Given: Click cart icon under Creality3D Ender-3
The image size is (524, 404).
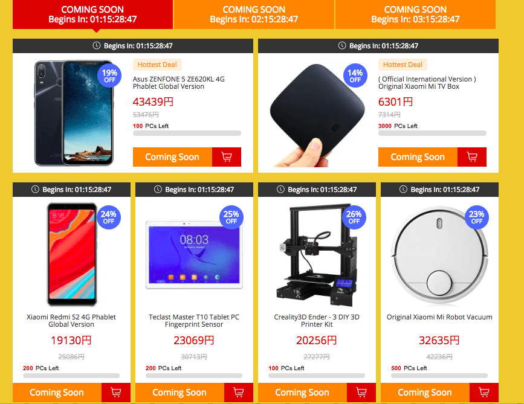Looking at the screenshot, I should tap(361, 393).
